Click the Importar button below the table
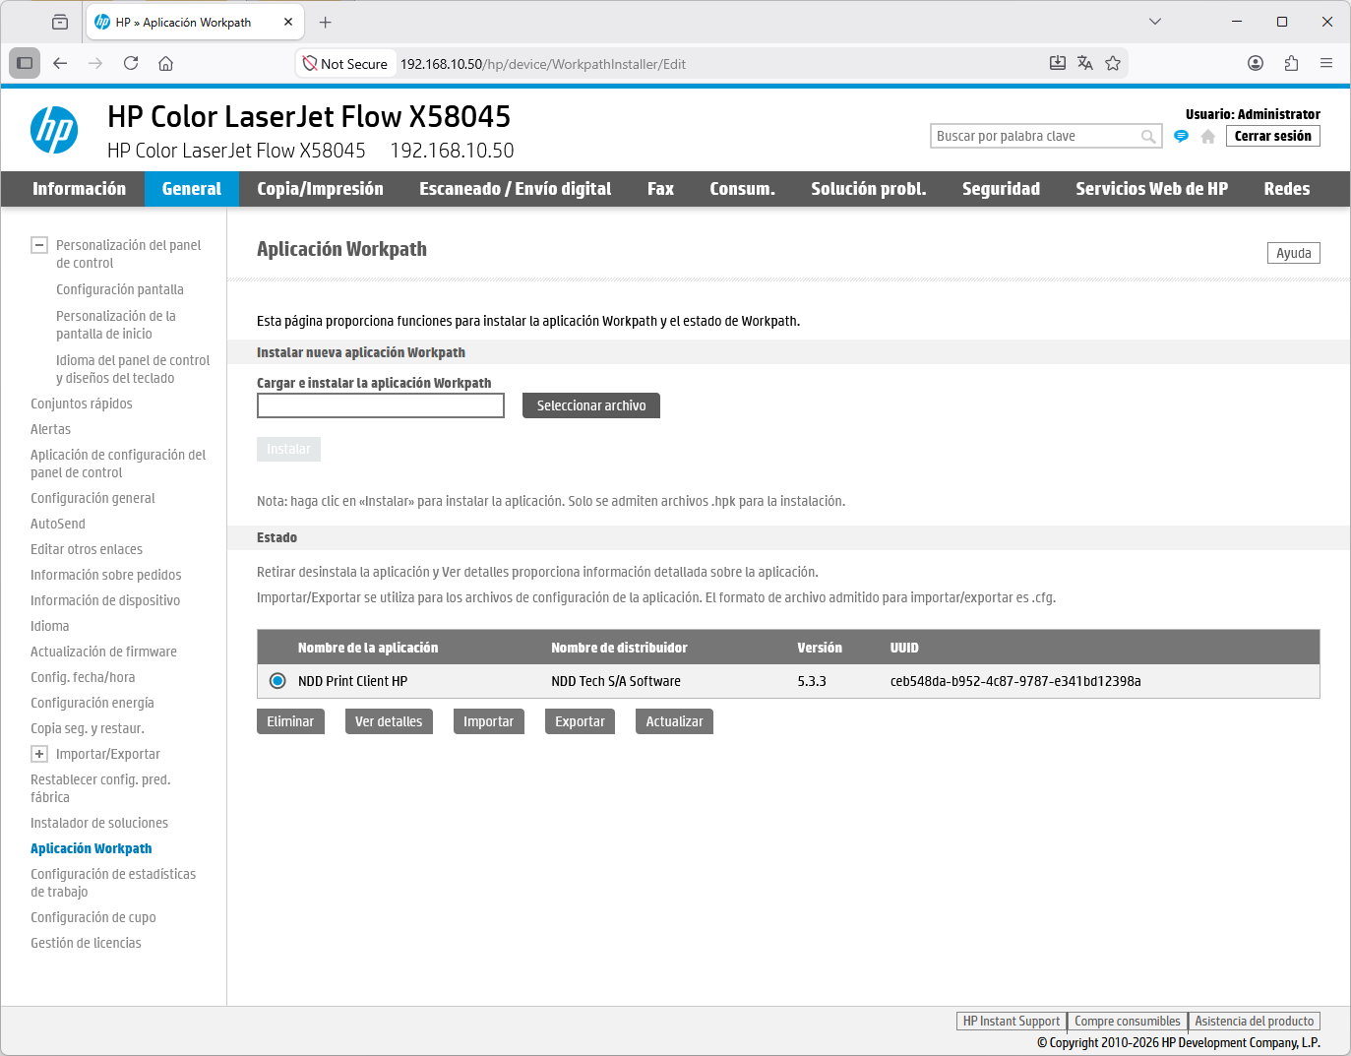 [489, 721]
